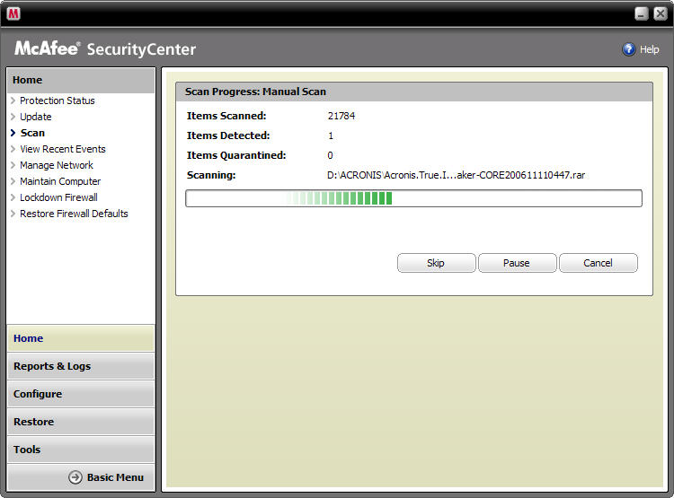Click the Items Detected label

(x=228, y=135)
